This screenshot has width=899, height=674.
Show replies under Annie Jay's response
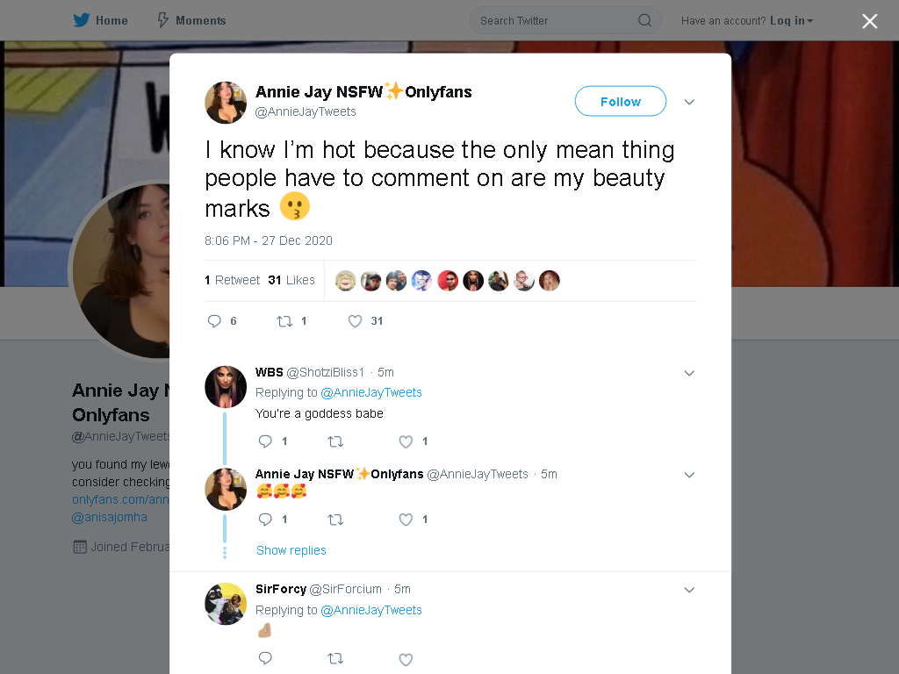pos(291,550)
